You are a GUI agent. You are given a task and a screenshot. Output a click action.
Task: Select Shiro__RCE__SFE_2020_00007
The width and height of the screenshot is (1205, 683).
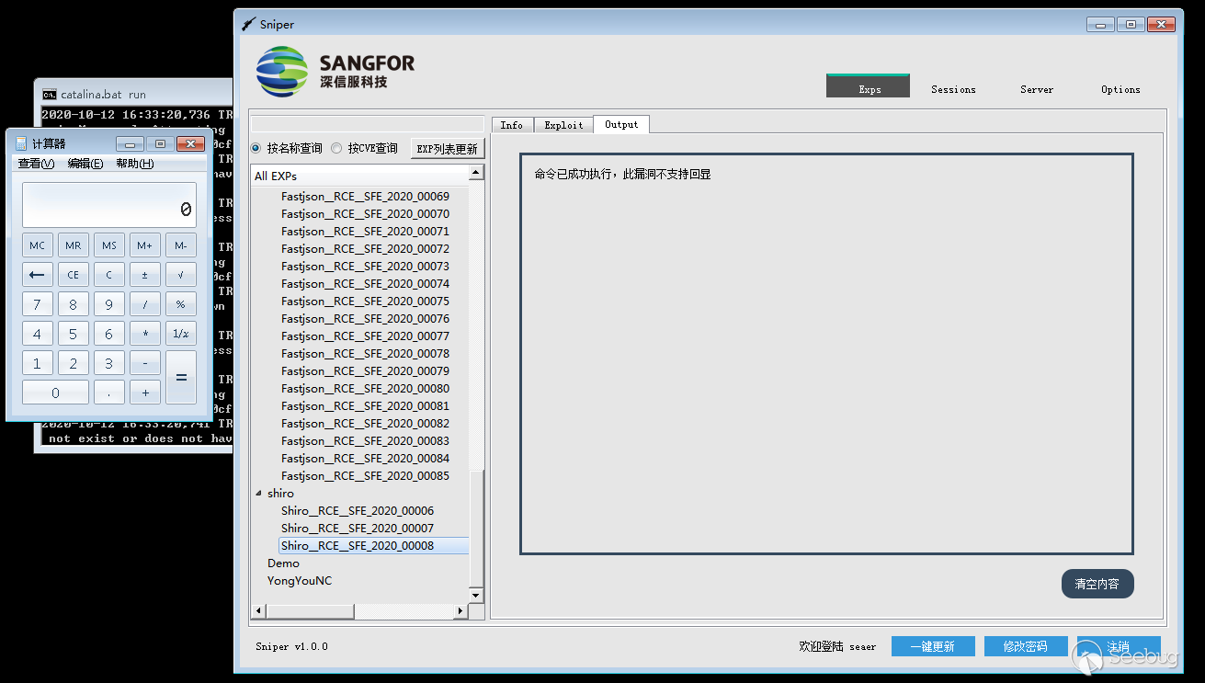358,529
